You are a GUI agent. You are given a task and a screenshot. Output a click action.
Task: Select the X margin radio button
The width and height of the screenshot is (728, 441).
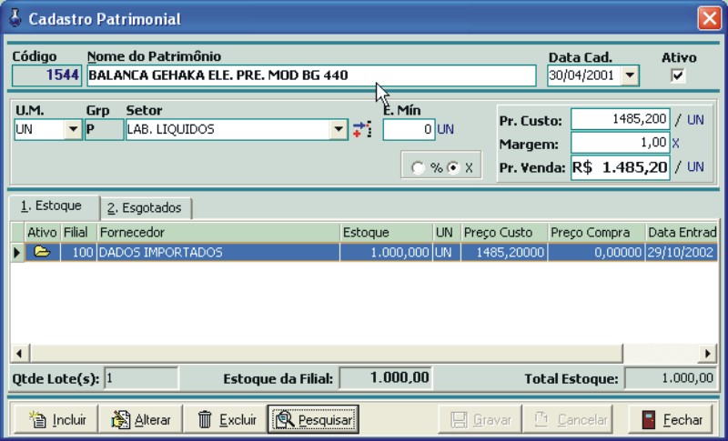coord(453,167)
